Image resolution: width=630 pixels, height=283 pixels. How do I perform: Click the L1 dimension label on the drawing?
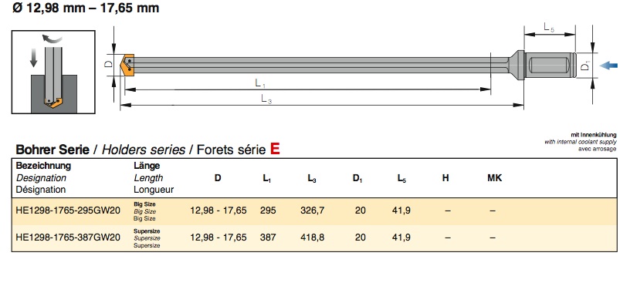pos(260,83)
